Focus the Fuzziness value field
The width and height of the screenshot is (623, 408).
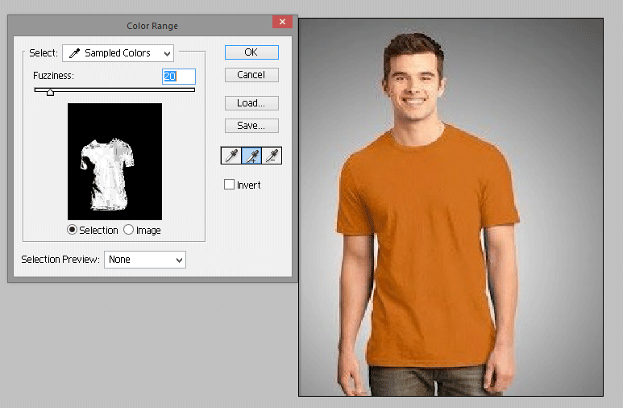[x=178, y=76]
